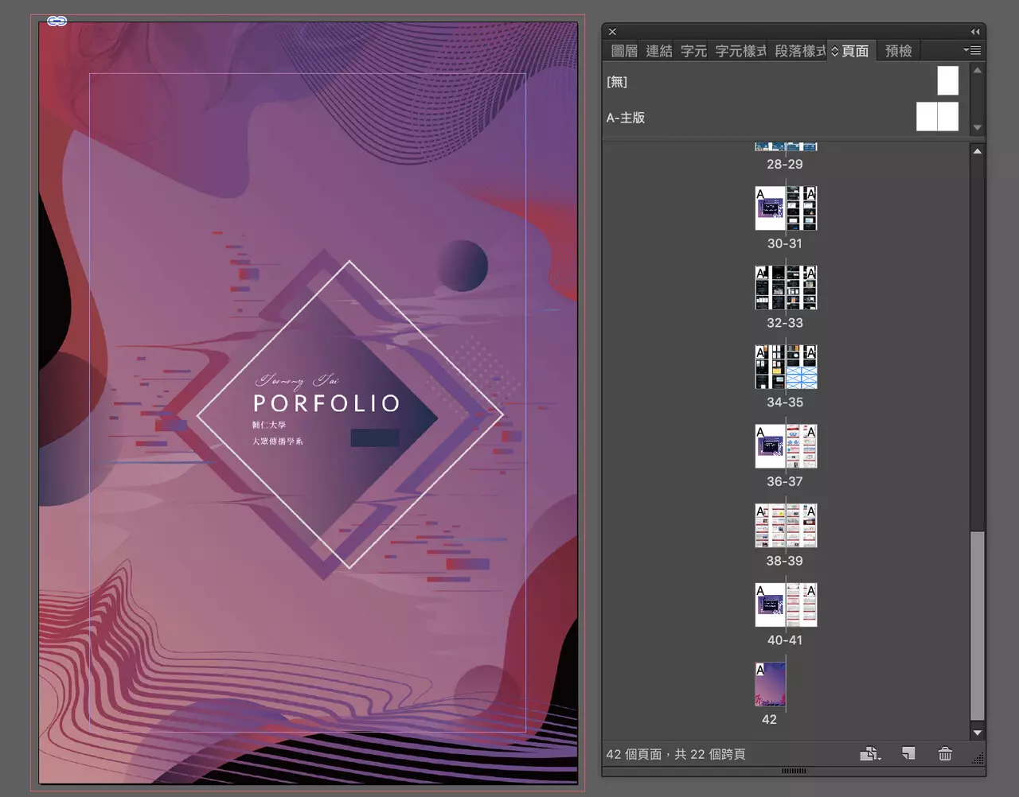This screenshot has height=797, width=1019.
Task: Cycle panel size via 頁面 tab arrows
Action: 835,51
